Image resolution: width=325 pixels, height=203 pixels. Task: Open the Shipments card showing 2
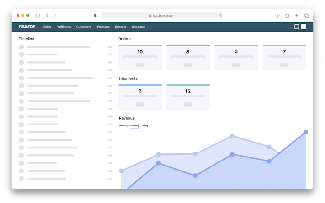(x=140, y=97)
